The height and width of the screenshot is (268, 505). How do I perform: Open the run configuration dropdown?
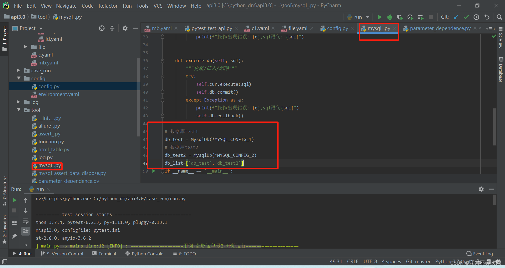[358, 17]
